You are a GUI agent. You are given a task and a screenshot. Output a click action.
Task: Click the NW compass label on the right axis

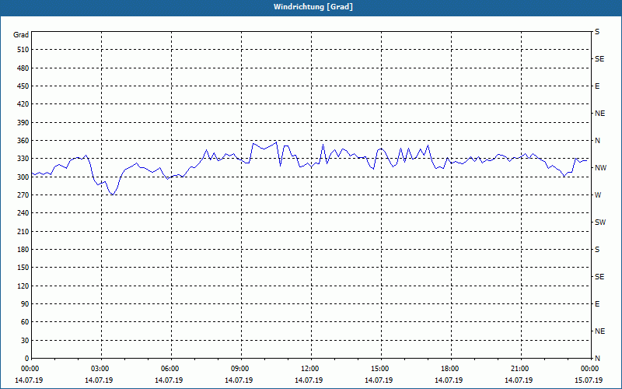point(600,168)
